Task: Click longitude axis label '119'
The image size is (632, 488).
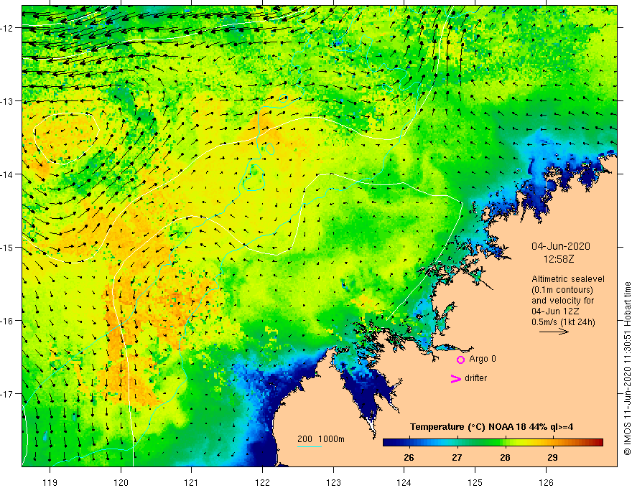Action: (x=50, y=482)
